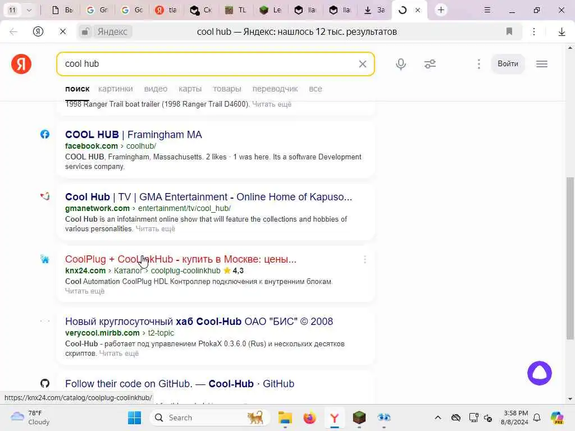Image resolution: width=575 pixels, height=431 pixels.
Task: Click the Yandex logo on search page
Action: (21, 64)
